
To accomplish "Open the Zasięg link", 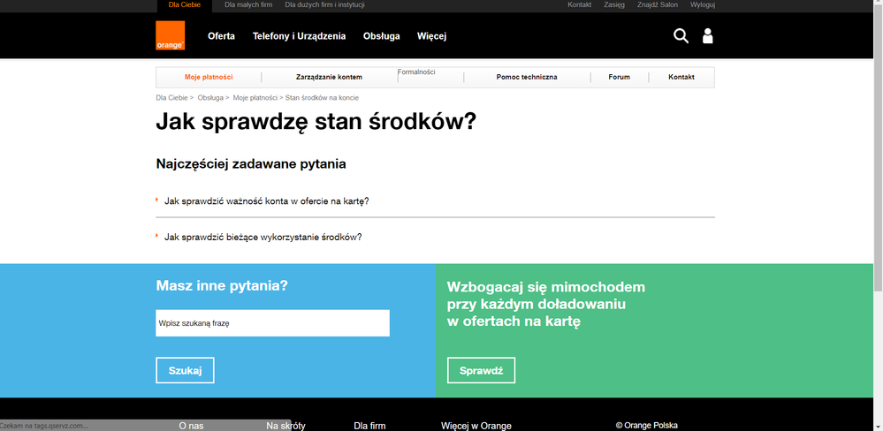I will (x=614, y=5).
